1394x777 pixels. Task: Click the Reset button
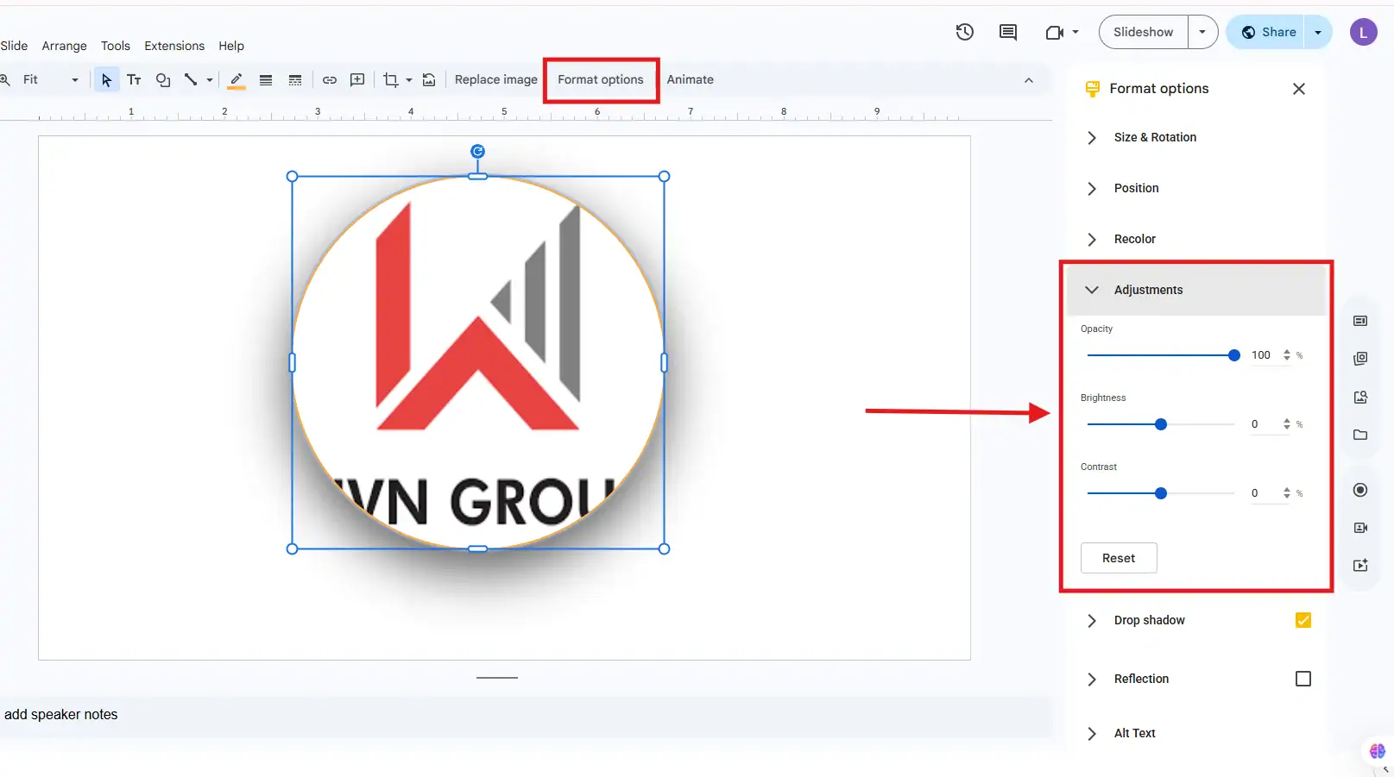tap(1118, 558)
